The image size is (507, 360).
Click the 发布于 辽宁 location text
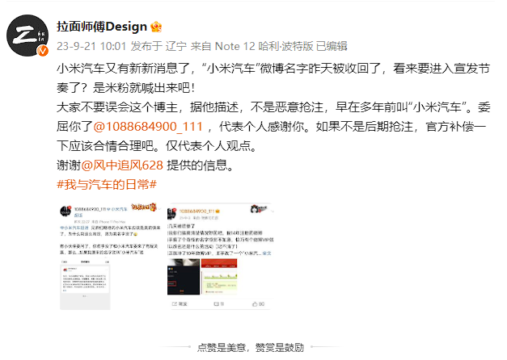click(x=158, y=46)
